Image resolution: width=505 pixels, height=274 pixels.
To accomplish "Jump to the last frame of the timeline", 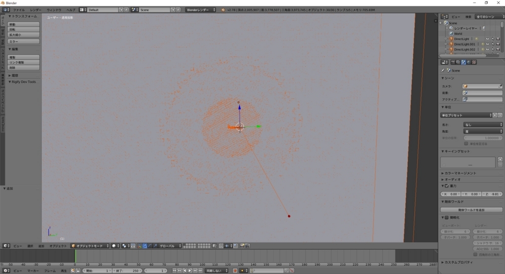I will pyautogui.click(x=200, y=271).
